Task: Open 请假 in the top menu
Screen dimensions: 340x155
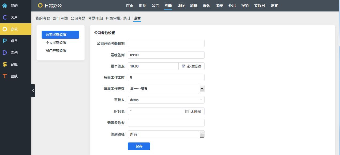Action: (x=181, y=6)
